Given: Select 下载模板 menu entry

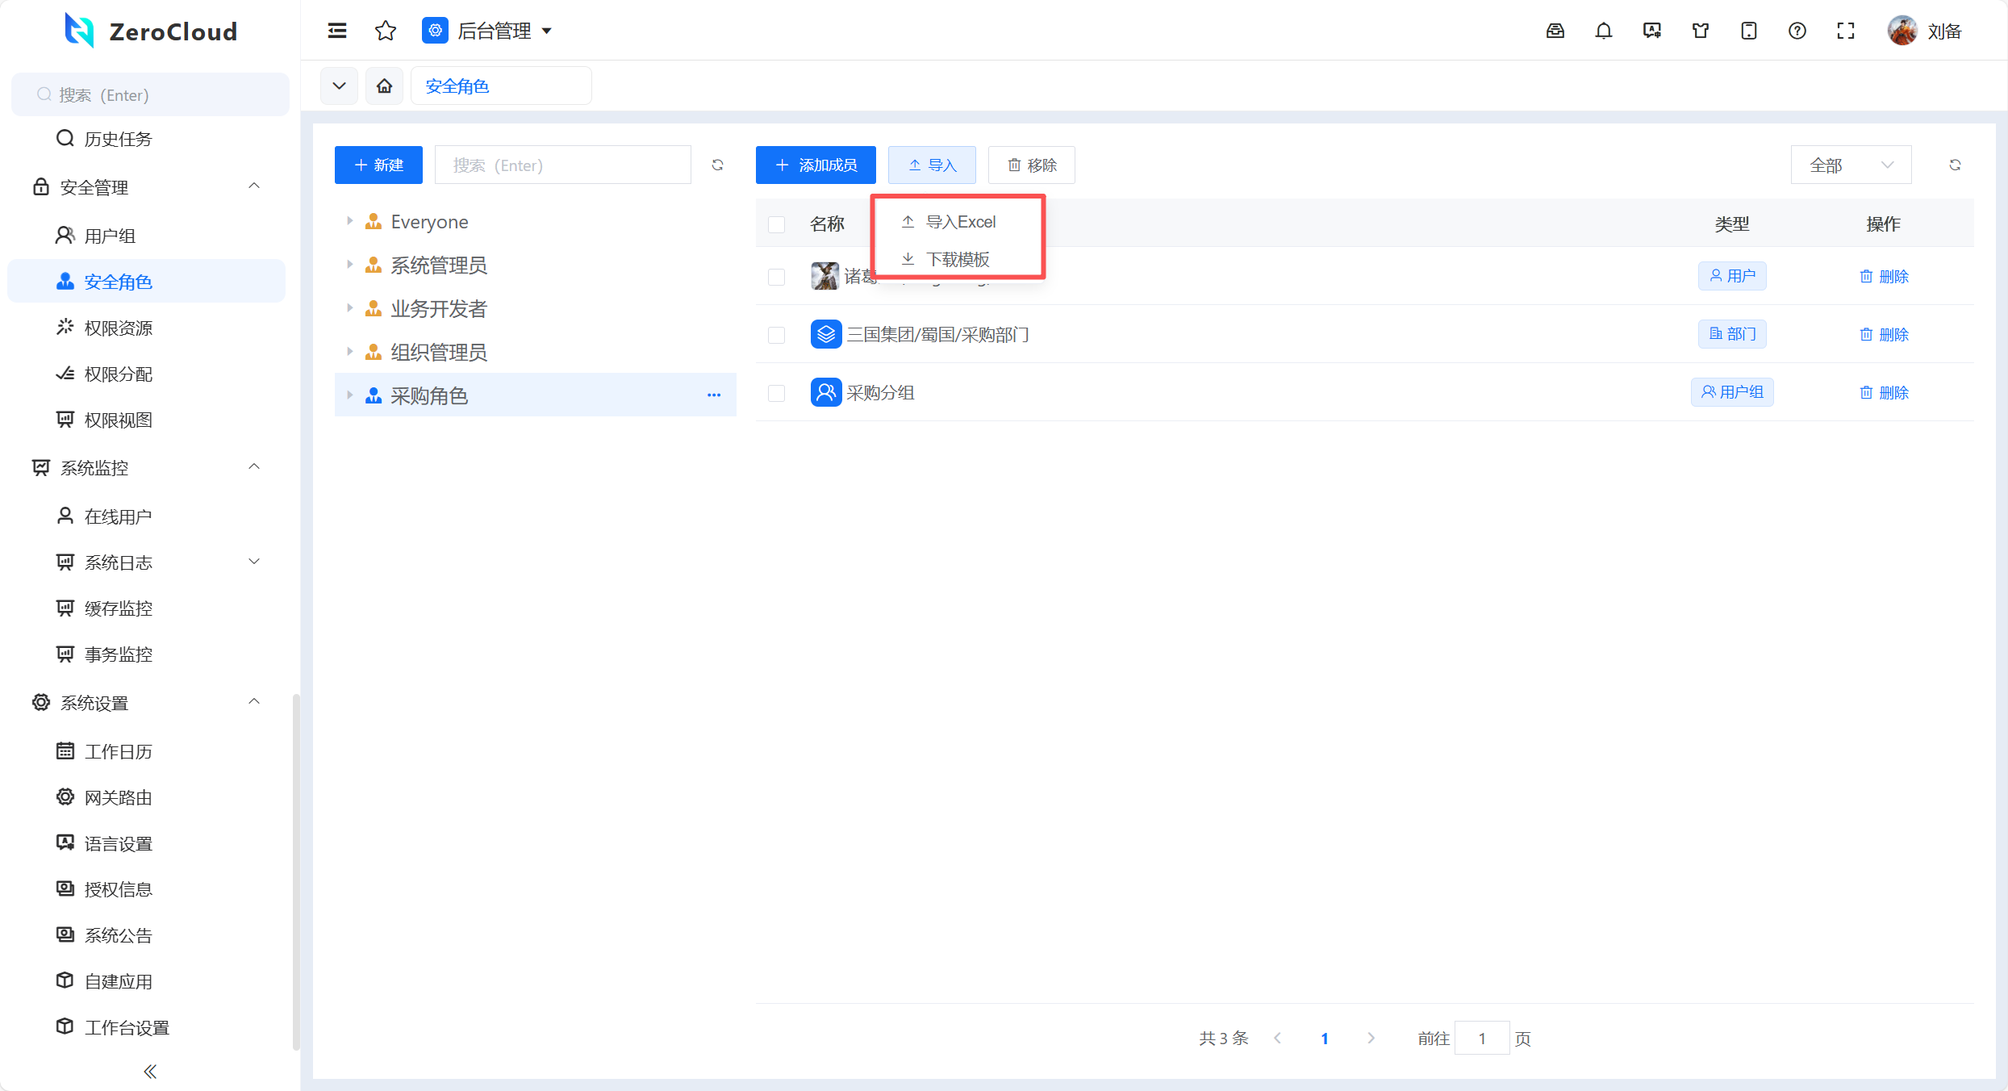Looking at the screenshot, I should [x=957, y=259].
